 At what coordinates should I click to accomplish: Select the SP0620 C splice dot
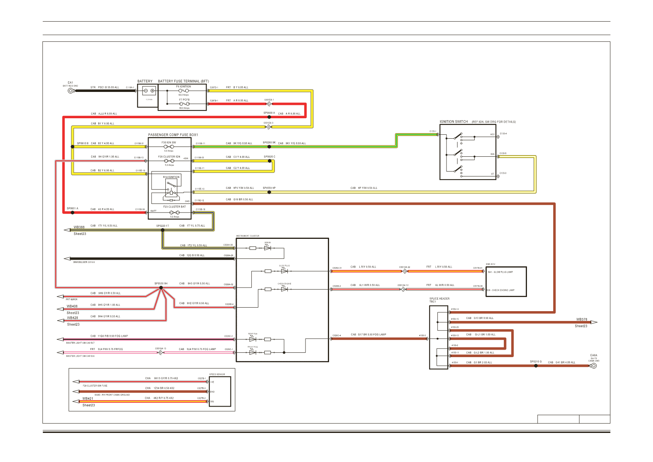tap(269, 161)
